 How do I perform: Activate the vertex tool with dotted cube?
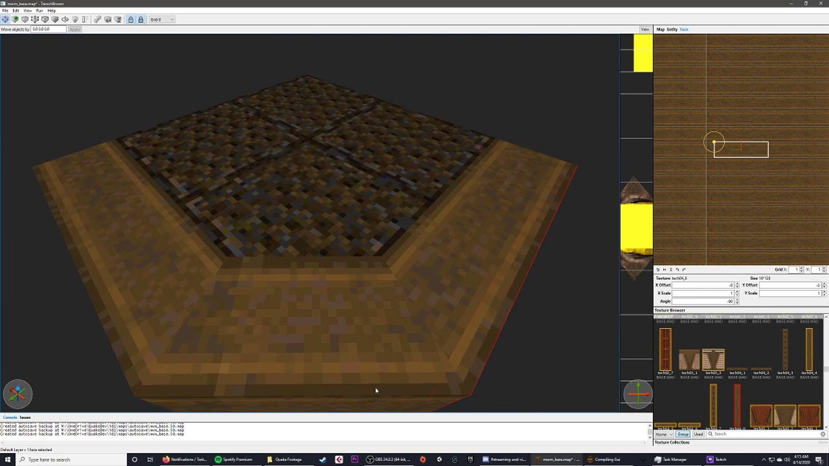[35, 20]
